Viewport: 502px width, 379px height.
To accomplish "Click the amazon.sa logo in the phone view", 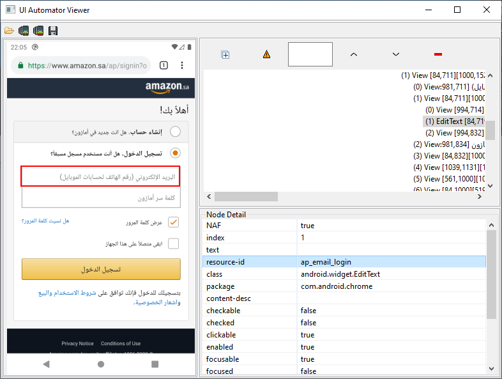I will [x=167, y=87].
